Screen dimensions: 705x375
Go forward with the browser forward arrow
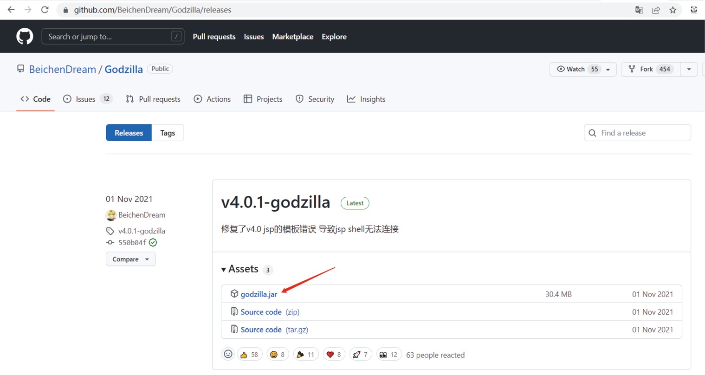28,10
